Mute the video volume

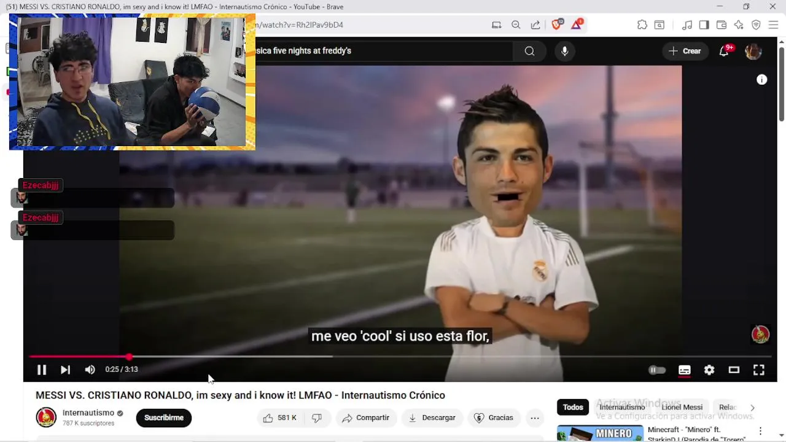(90, 370)
